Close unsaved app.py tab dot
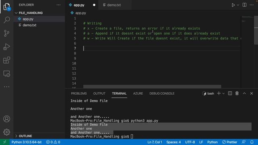The height and width of the screenshot is (145, 258). (x=94, y=5)
